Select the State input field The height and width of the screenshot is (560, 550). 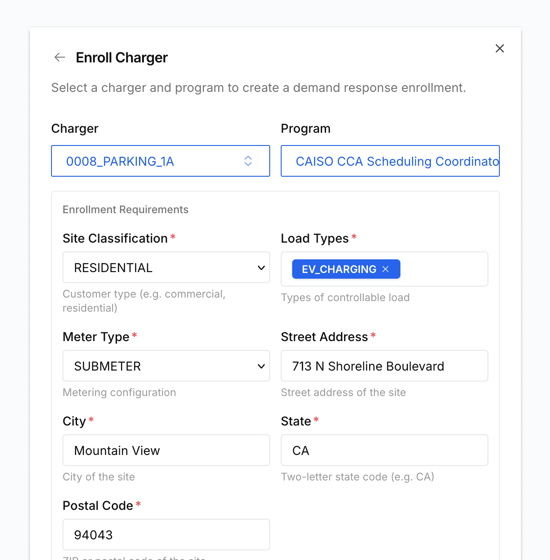pyautogui.click(x=384, y=450)
